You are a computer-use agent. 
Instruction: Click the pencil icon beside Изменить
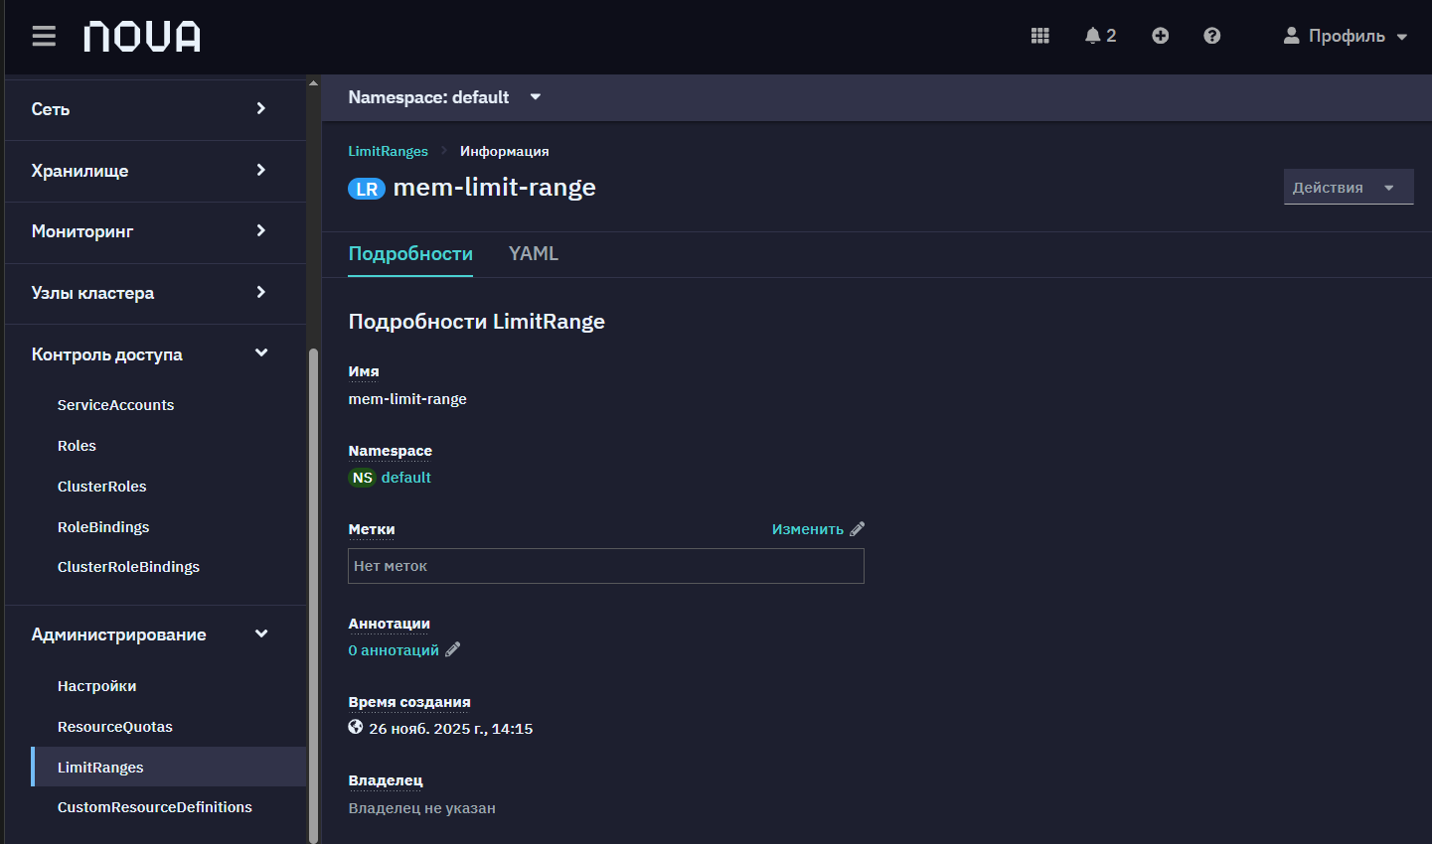coord(858,529)
